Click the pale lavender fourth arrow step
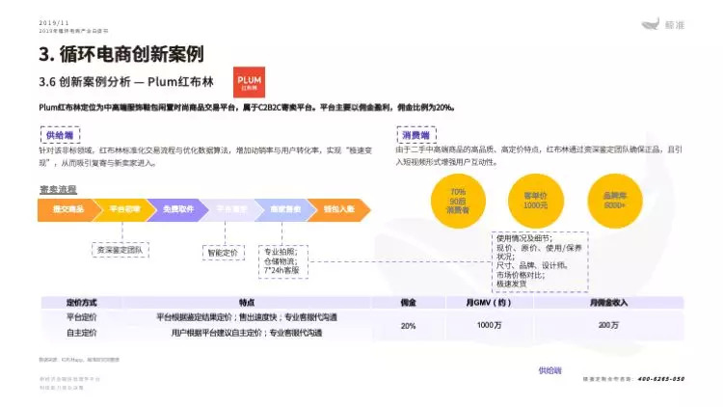723x407 pixels. [231, 209]
